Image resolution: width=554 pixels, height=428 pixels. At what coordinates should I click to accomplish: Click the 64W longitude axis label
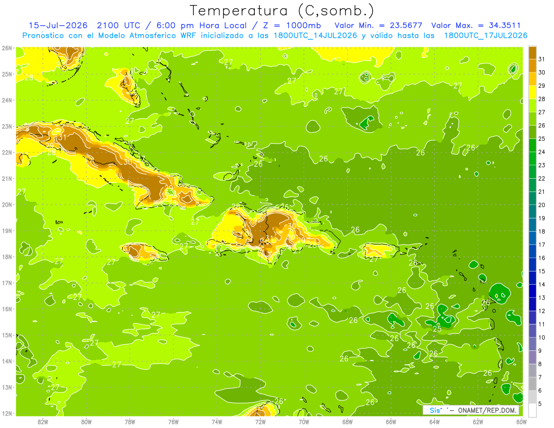click(x=434, y=422)
